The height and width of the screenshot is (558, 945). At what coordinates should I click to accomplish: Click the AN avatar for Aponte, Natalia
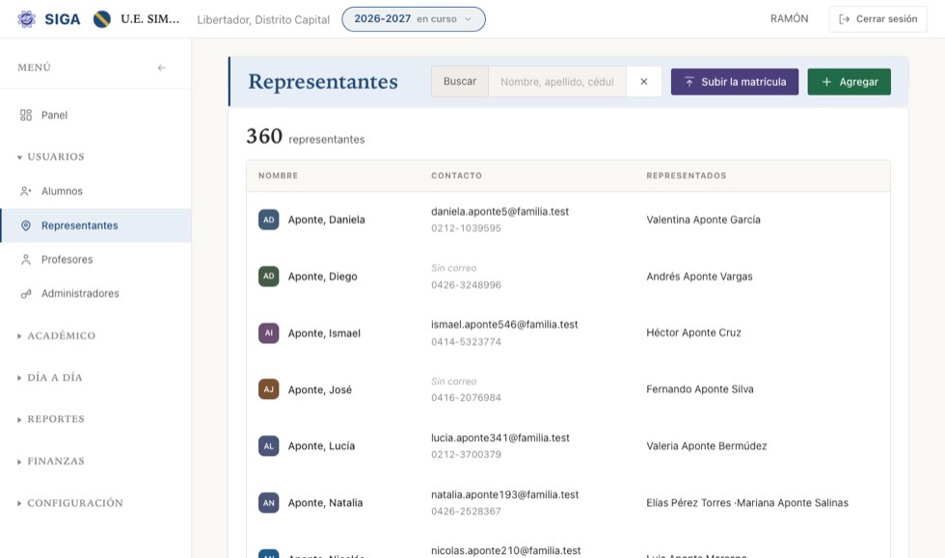point(269,502)
